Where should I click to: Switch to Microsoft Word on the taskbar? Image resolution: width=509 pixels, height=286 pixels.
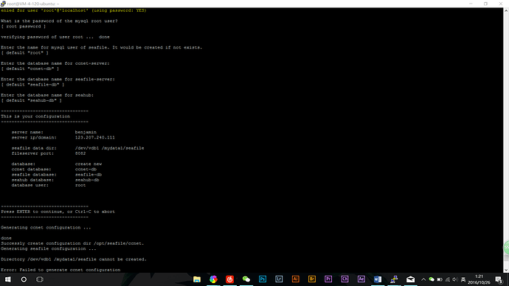click(x=378, y=279)
